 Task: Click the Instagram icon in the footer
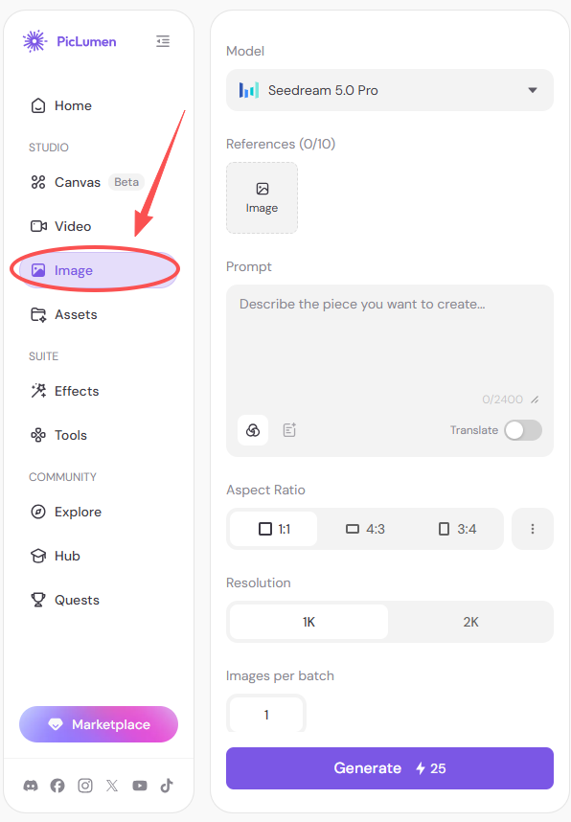pyautogui.click(x=85, y=786)
